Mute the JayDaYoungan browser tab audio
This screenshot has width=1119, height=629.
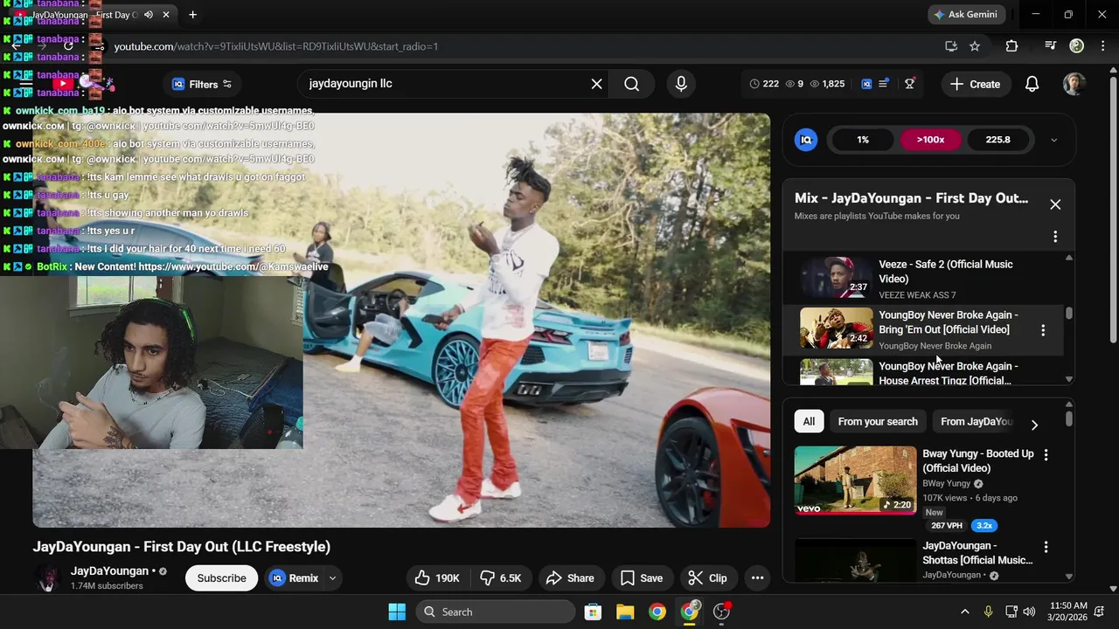pyautogui.click(x=148, y=15)
